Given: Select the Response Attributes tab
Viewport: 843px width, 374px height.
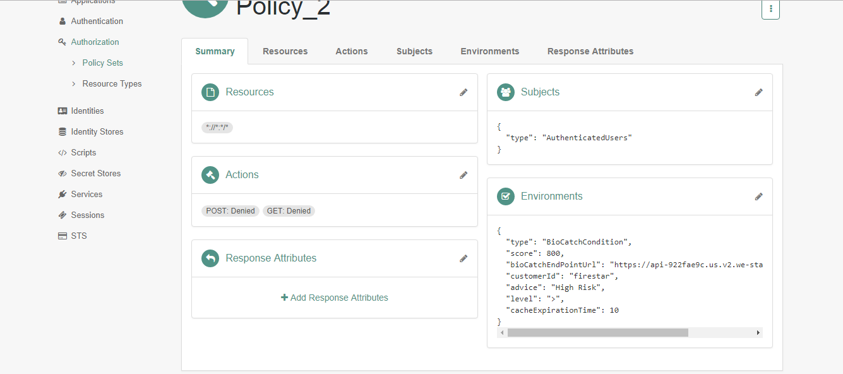Looking at the screenshot, I should [590, 51].
